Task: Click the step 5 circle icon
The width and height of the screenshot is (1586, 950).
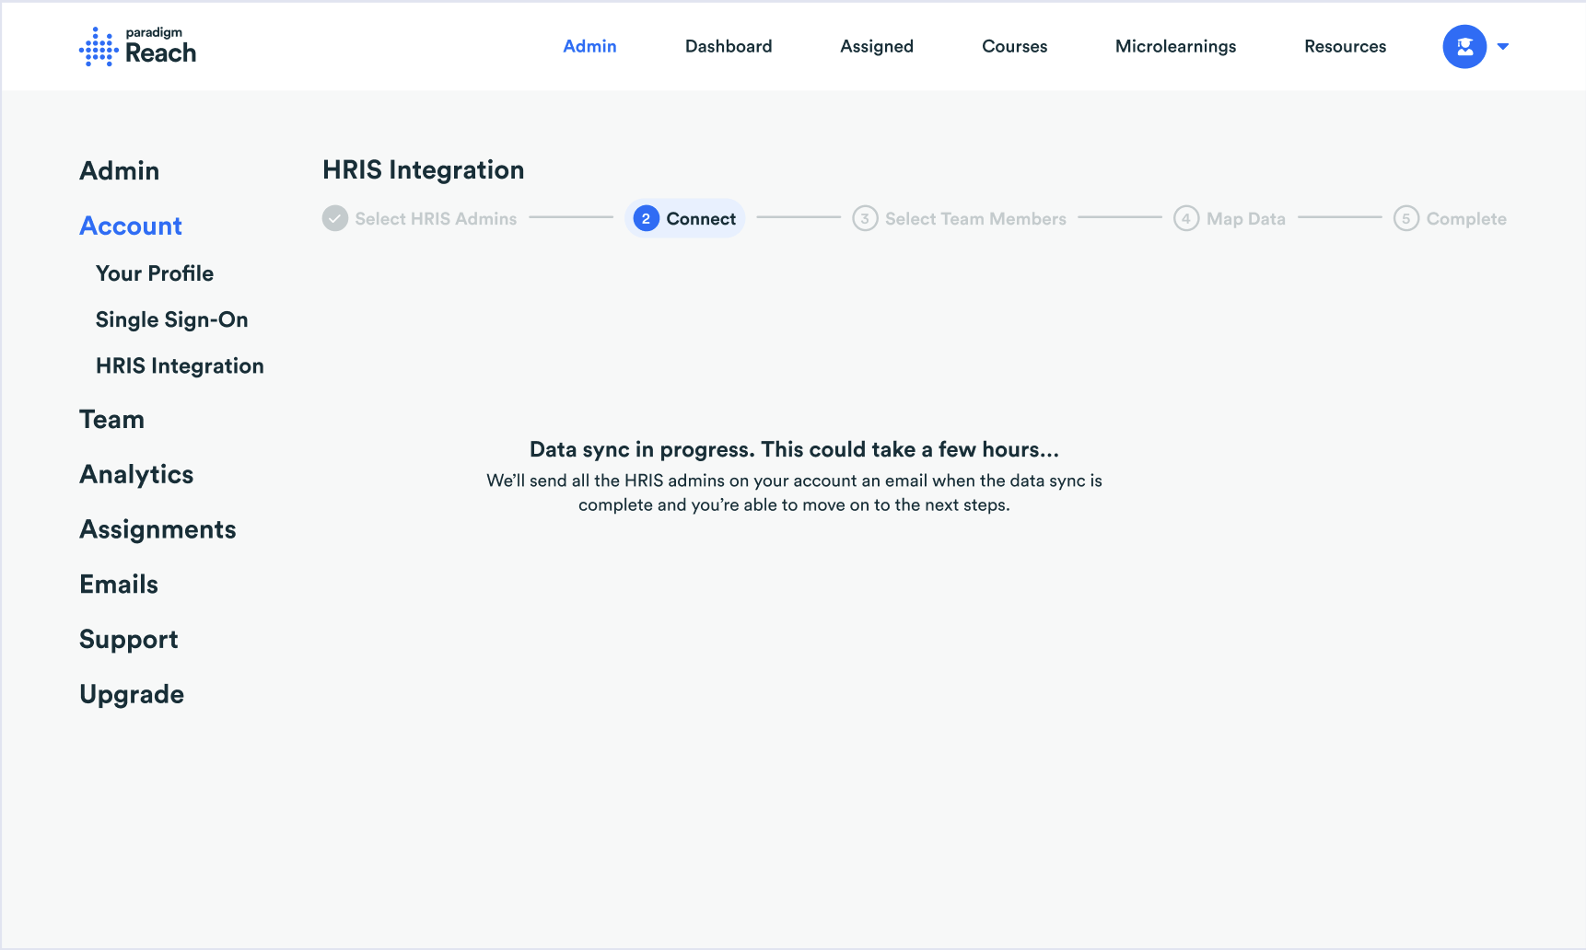Action: tap(1405, 218)
